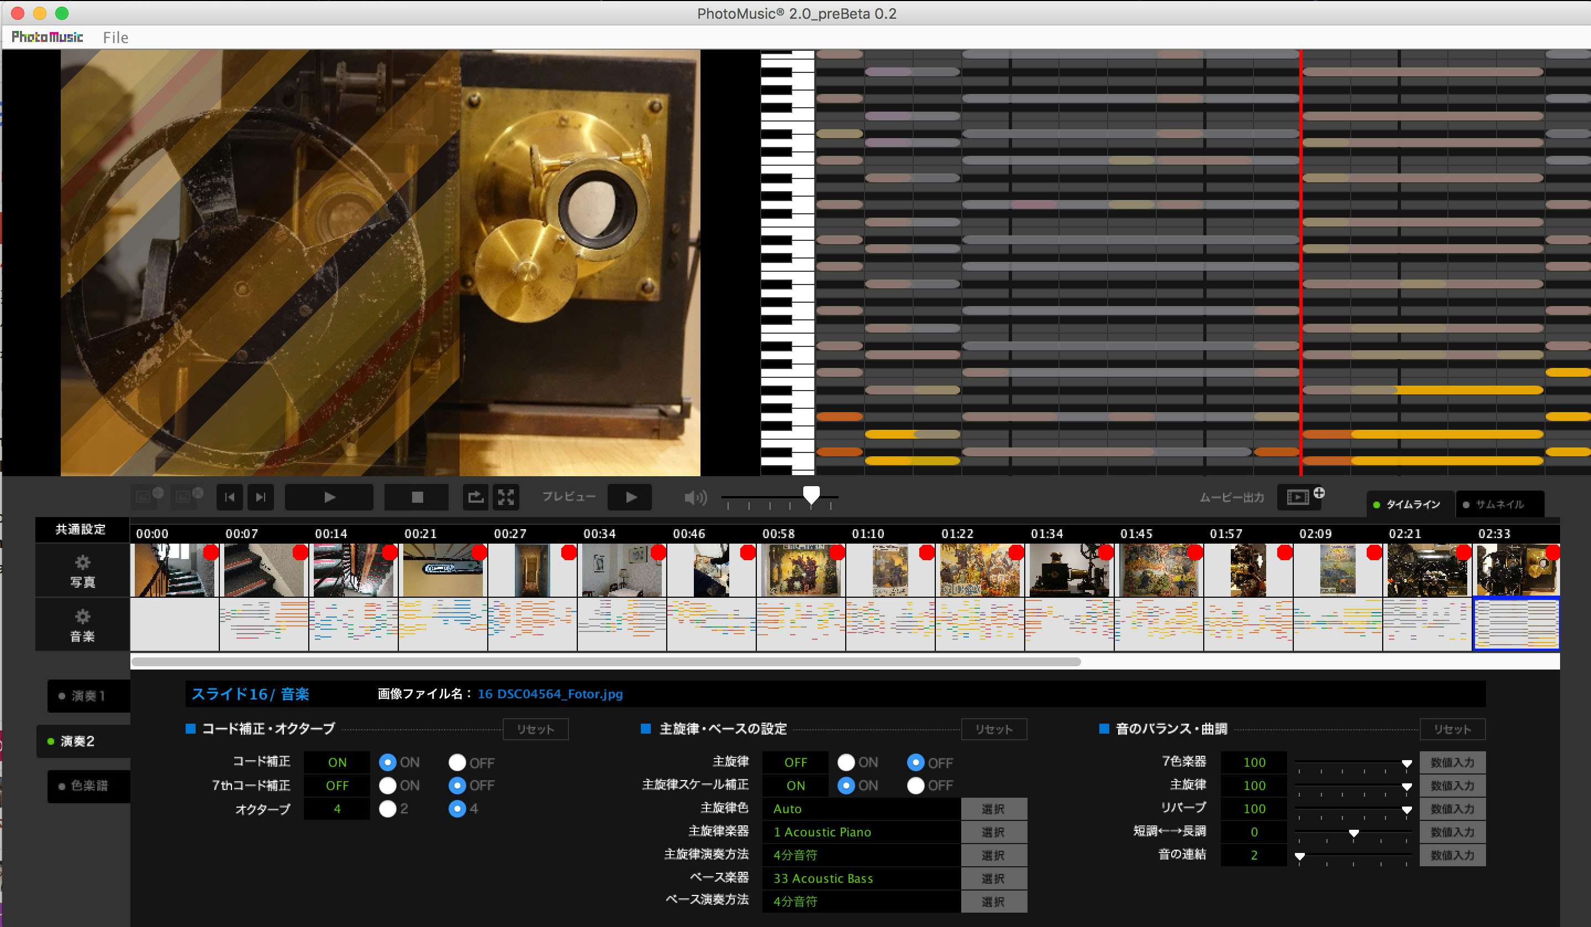Open 選択 for 主旋律色 Auto
The image size is (1591, 927).
993,809
